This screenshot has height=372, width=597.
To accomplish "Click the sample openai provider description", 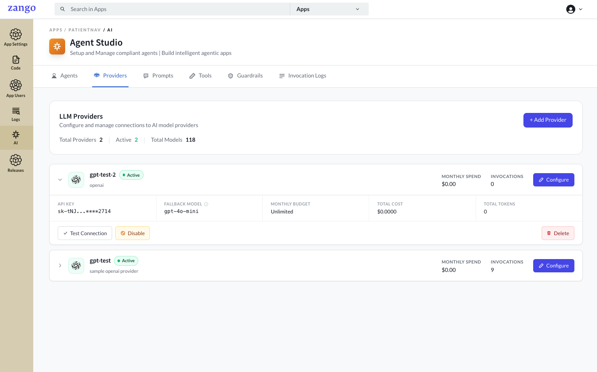I will click(114, 271).
